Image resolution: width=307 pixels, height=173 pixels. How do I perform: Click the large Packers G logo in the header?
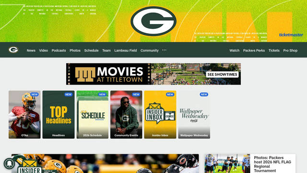tap(153, 21)
